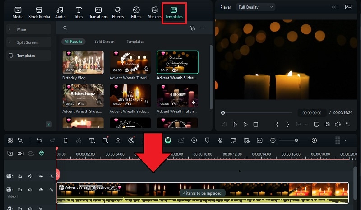Image resolution: width=361 pixels, height=210 pixels.
Task: Open the three-dot more options menu
Action: point(203,28)
